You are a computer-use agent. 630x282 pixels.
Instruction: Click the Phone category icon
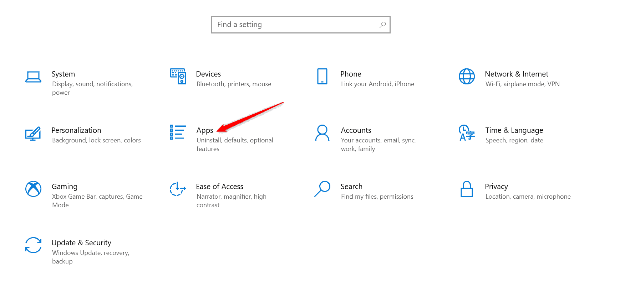(x=322, y=76)
